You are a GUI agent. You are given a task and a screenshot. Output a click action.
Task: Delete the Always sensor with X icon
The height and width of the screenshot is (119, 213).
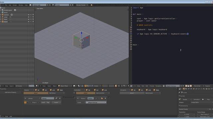[x=60, y=99]
